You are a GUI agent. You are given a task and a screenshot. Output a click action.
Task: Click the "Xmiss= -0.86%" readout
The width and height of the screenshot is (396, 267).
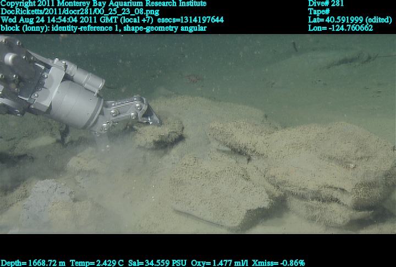(278, 263)
